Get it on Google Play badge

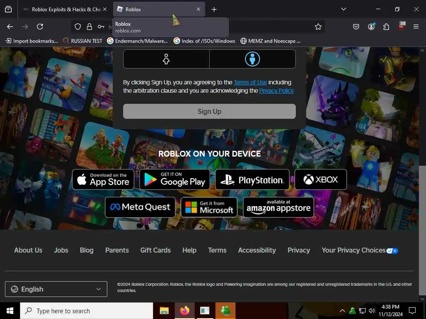[174, 179]
